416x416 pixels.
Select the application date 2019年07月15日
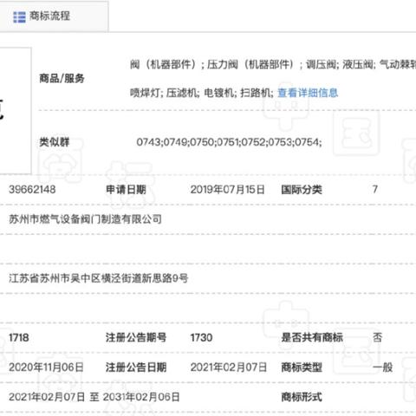[x=228, y=190]
